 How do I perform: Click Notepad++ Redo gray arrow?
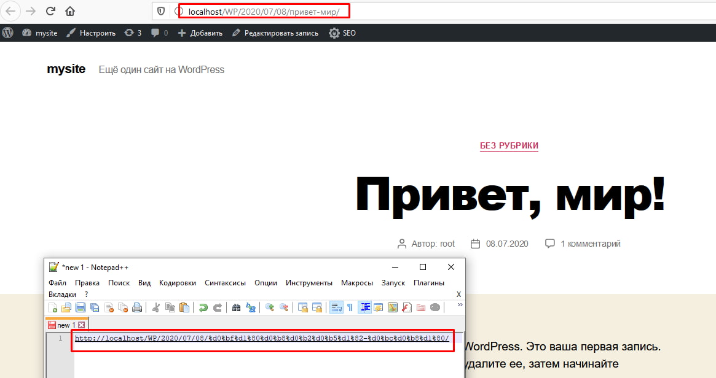coord(218,308)
